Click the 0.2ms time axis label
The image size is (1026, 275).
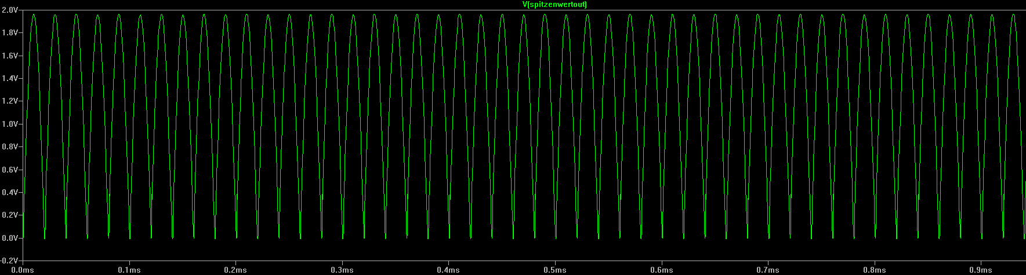(235, 270)
